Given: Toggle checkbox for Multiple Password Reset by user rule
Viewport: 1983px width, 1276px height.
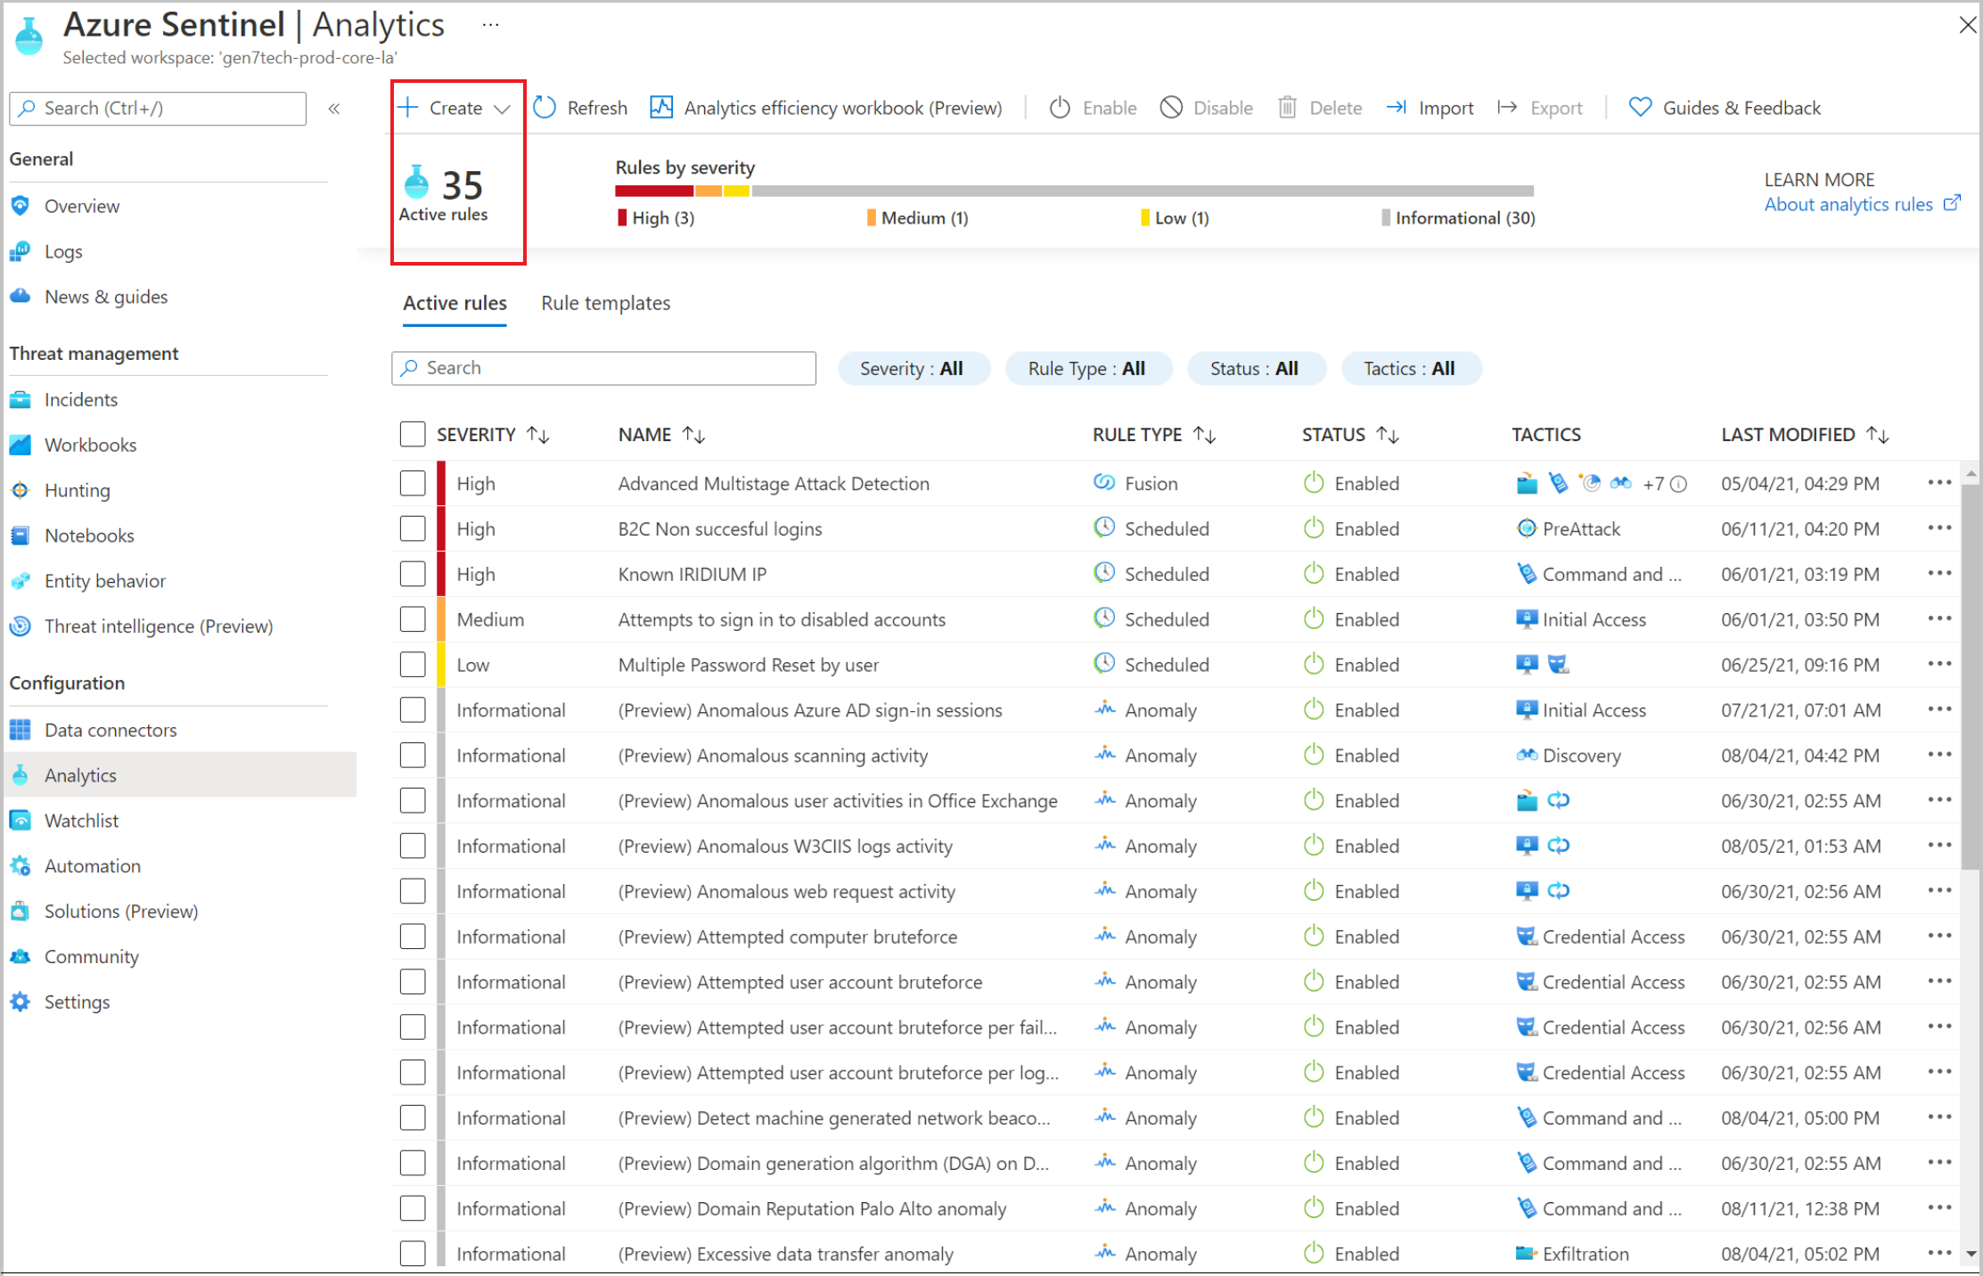Looking at the screenshot, I should [412, 663].
